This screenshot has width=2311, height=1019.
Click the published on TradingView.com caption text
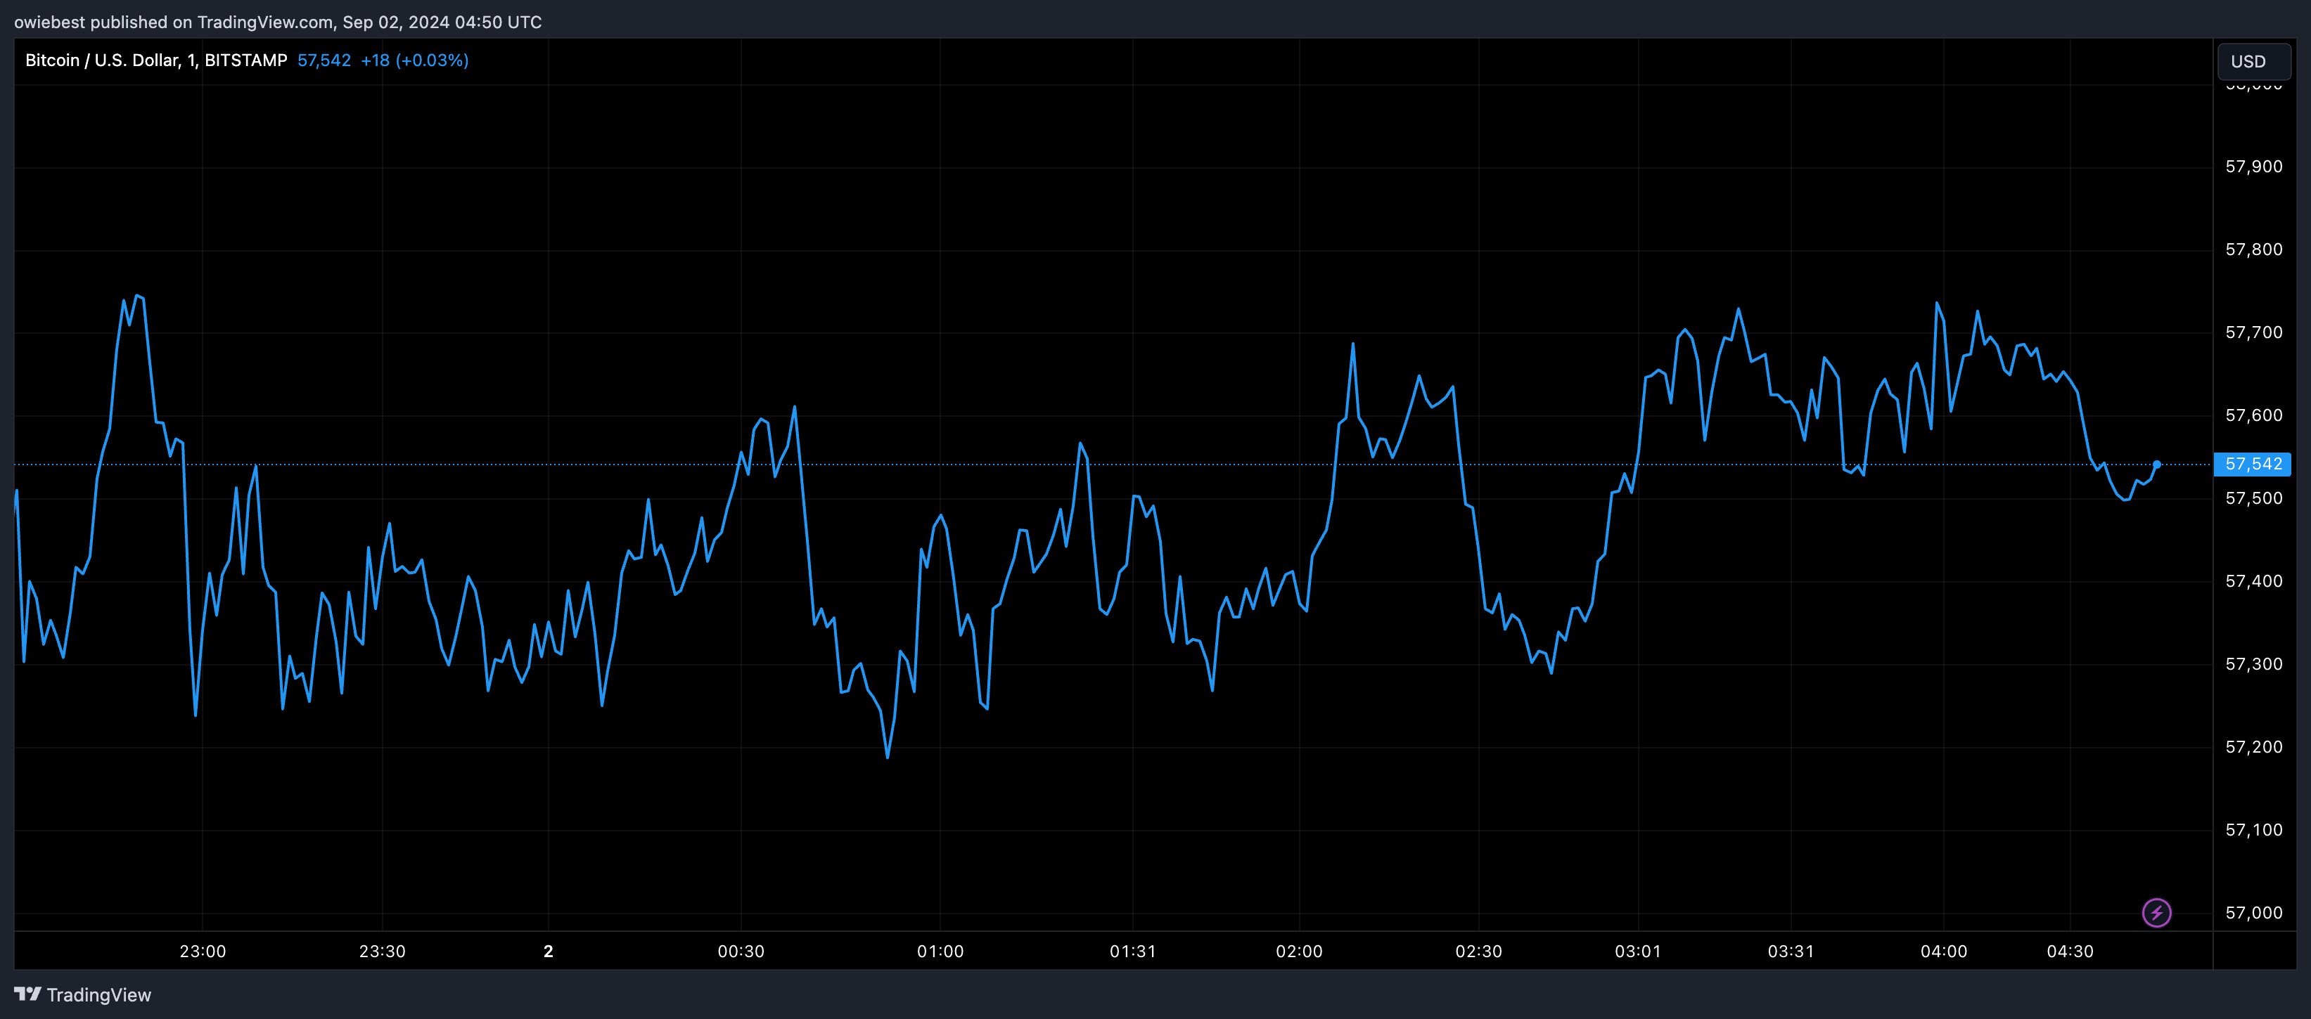pyautogui.click(x=278, y=22)
